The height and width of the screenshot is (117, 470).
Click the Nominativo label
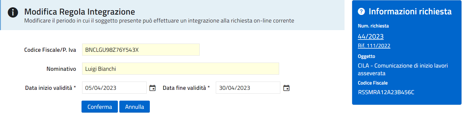pos(61,69)
